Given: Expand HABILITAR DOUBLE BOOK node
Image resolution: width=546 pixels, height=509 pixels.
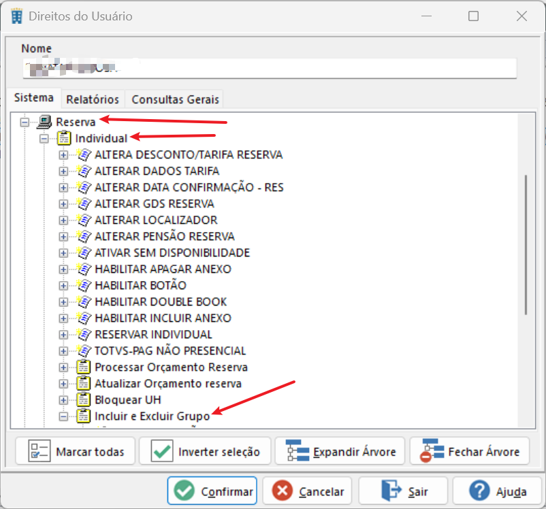Looking at the screenshot, I should click(x=63, y=302).
